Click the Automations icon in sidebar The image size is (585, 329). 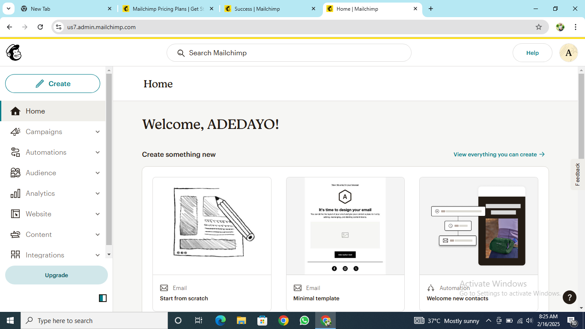tap(15, 153)
